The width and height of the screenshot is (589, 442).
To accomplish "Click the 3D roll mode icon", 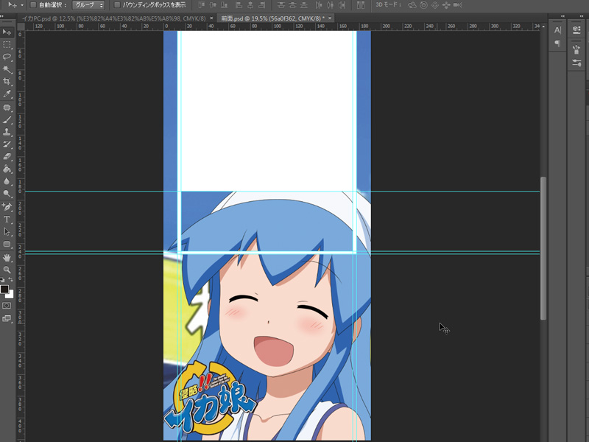I will coord(423,5).
